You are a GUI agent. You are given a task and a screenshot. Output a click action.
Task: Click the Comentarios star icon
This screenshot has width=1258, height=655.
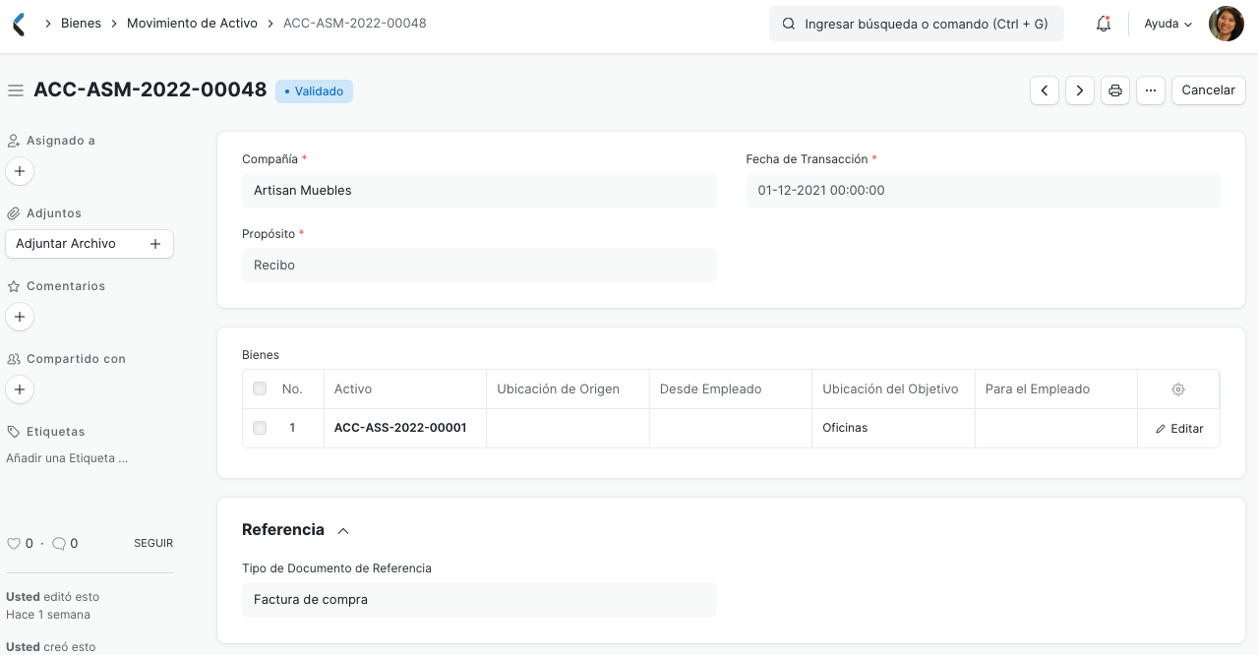[14, 286]
